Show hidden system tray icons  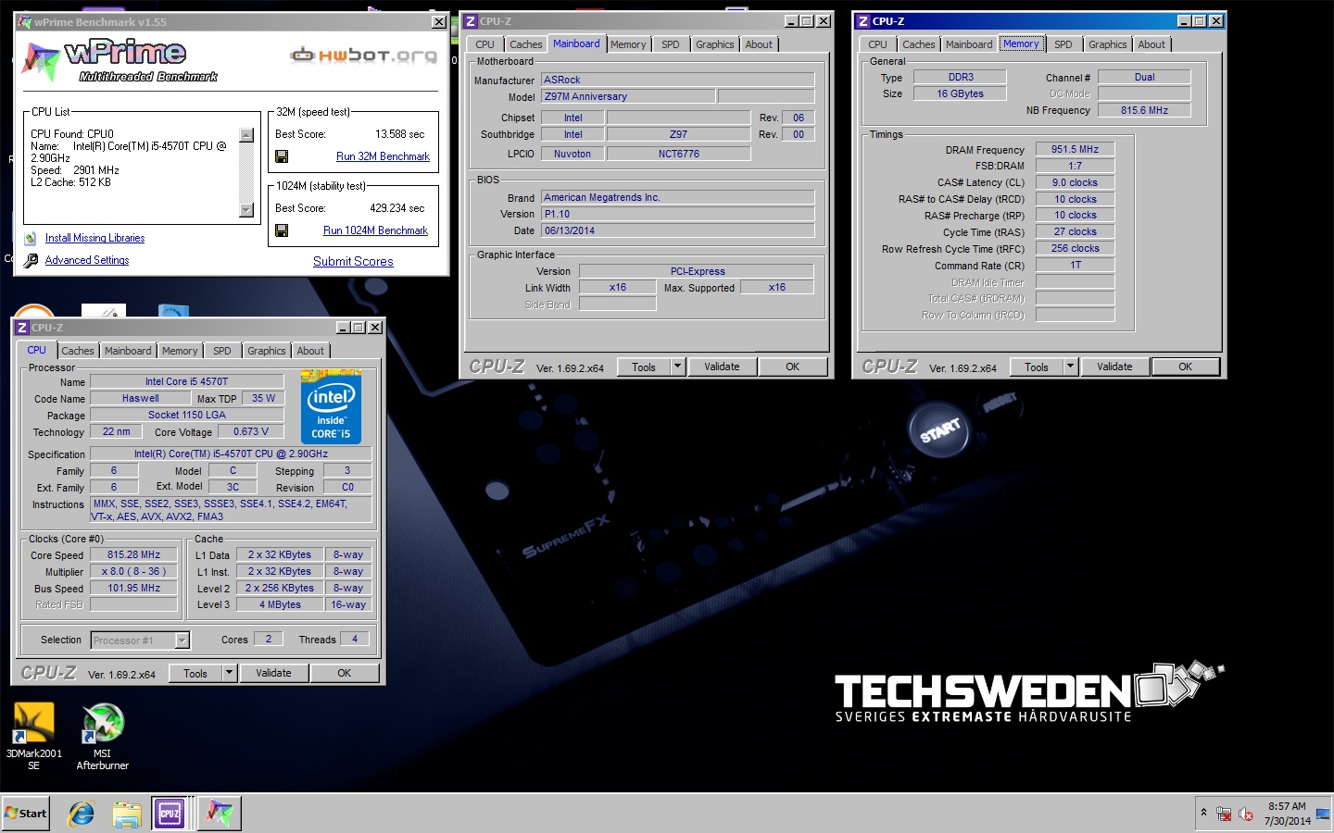tap(1203, 813)
